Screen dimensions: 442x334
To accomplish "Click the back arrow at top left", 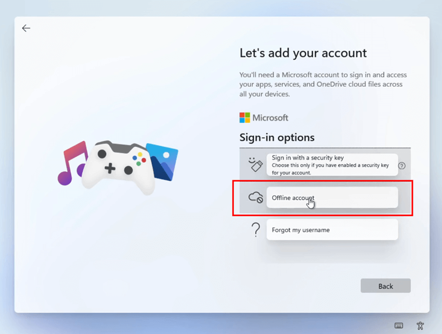I will 26,28.
